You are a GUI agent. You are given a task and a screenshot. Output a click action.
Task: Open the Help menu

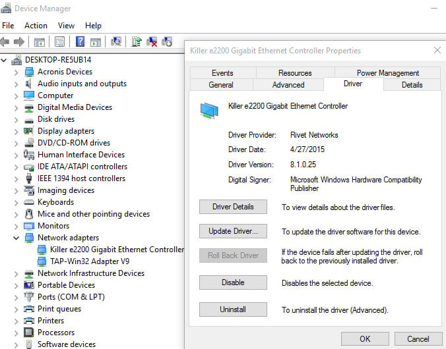pyautogui.click(x=93, y=26)
